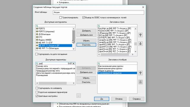Expand FORTS instrument class

point(37,29)
